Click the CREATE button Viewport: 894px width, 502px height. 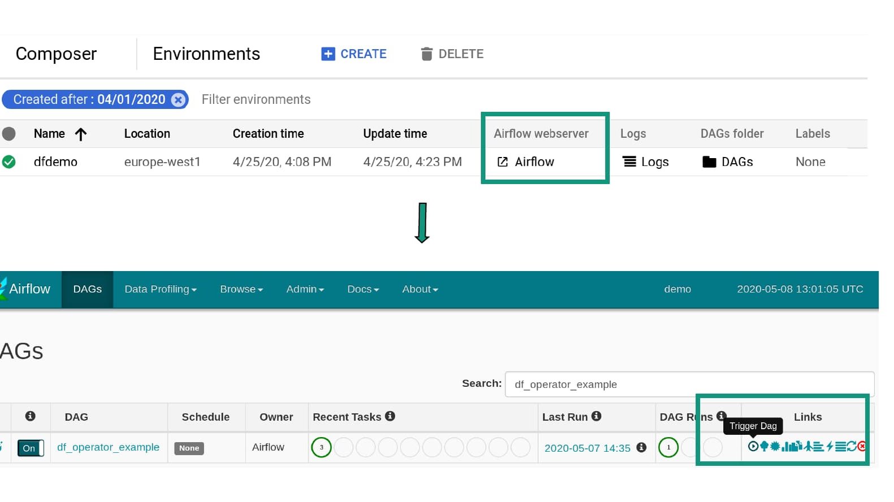[x=354, y=54]
